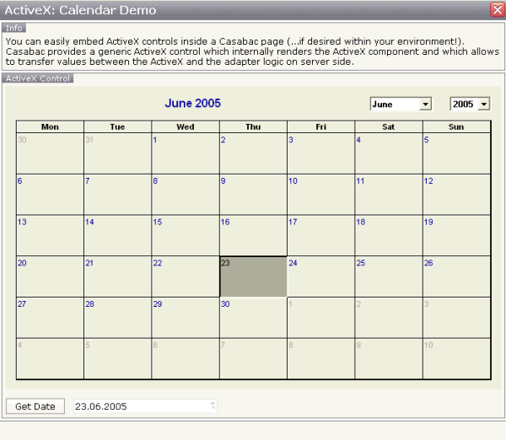Select the highlighted day 23
The image size is (506, 440).
pyautogui.click(x=253, y=277)
